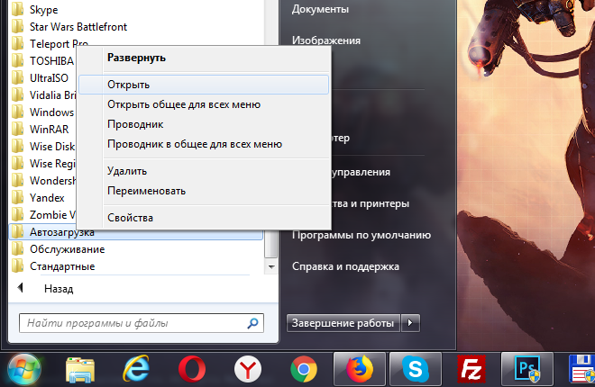This screenshot has height=387, width=595.
Task: Open Yandex Browser taskbar icon
Action: (247, 369)
